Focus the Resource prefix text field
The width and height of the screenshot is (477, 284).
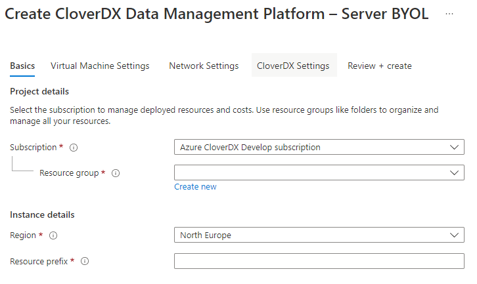(319, 261)
